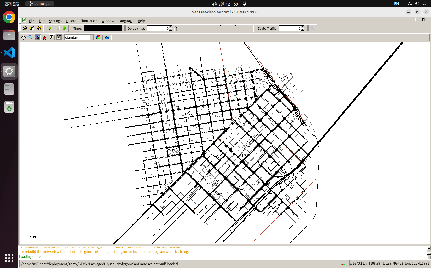The width and height of the screenshot is (431, 268).
Task: Click the clock date in the top bar
Action: (225, 4)
